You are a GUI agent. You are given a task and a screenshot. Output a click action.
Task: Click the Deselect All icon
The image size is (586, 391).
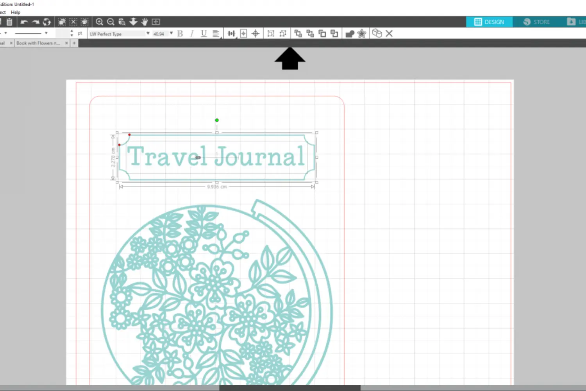tap(73, 22)
